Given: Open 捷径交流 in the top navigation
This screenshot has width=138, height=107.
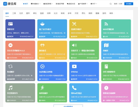Looking at the screenshot, I should click(71, 4).
